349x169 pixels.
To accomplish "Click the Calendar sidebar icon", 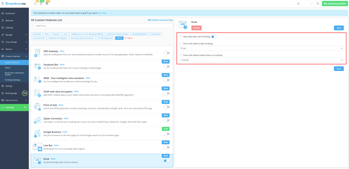I will tap(3, 27).
